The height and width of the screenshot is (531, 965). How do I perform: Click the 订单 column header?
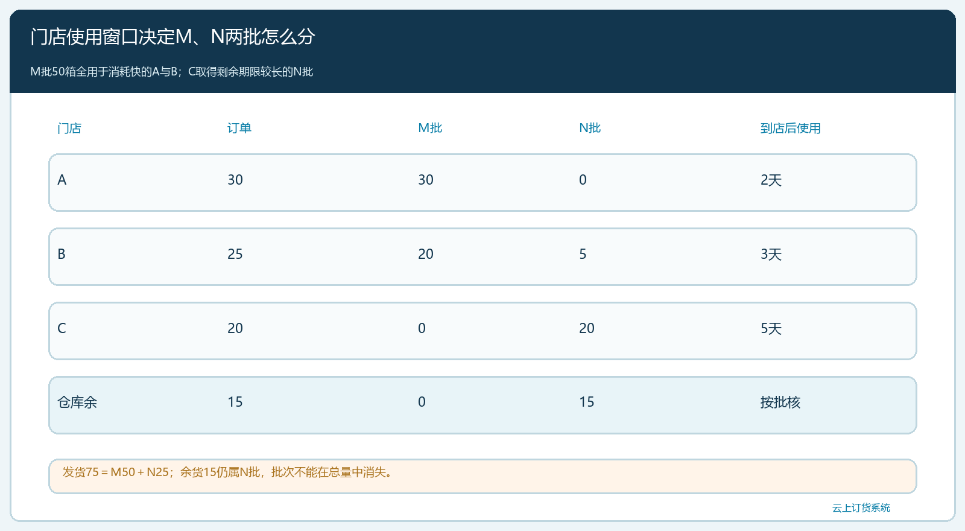coord(239,128)
